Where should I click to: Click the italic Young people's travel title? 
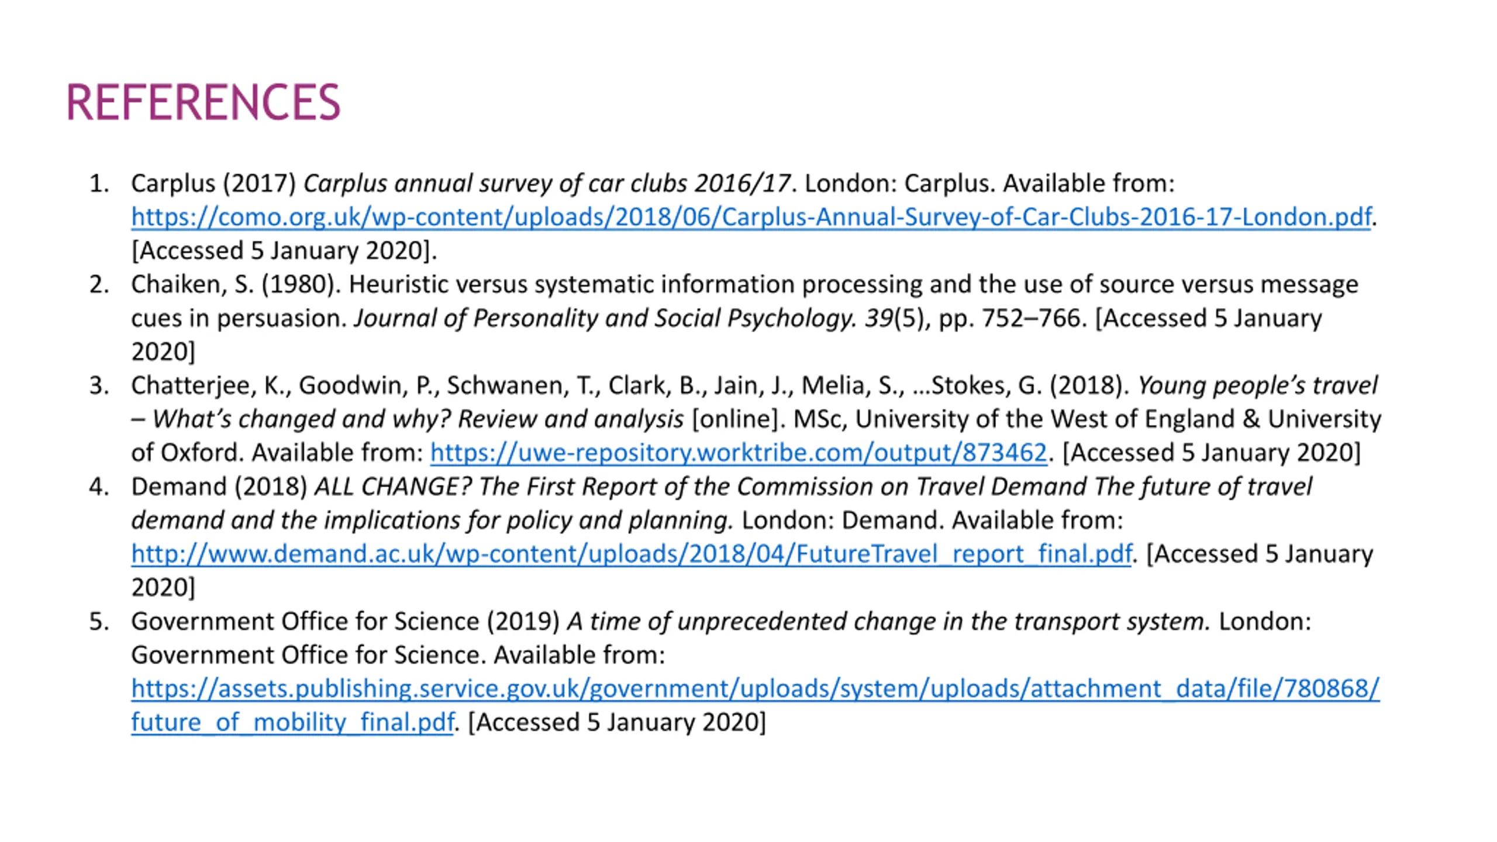click(1257, 385)
